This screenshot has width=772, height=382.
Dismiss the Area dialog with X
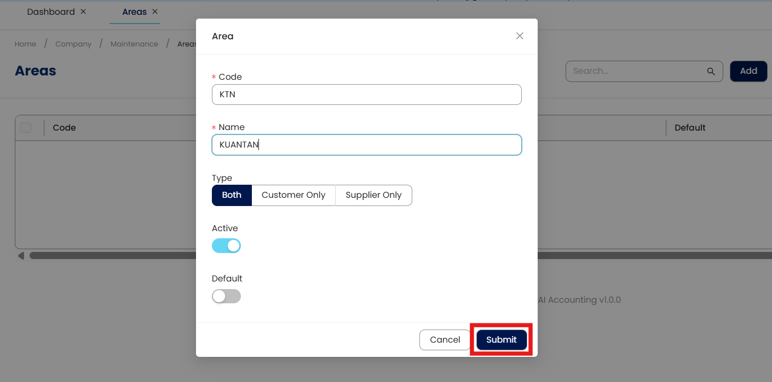(520, 36)
